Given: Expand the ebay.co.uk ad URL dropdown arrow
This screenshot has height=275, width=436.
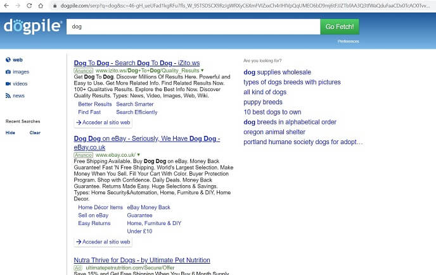Looking at the screenshot, I should tap(138, 155).
